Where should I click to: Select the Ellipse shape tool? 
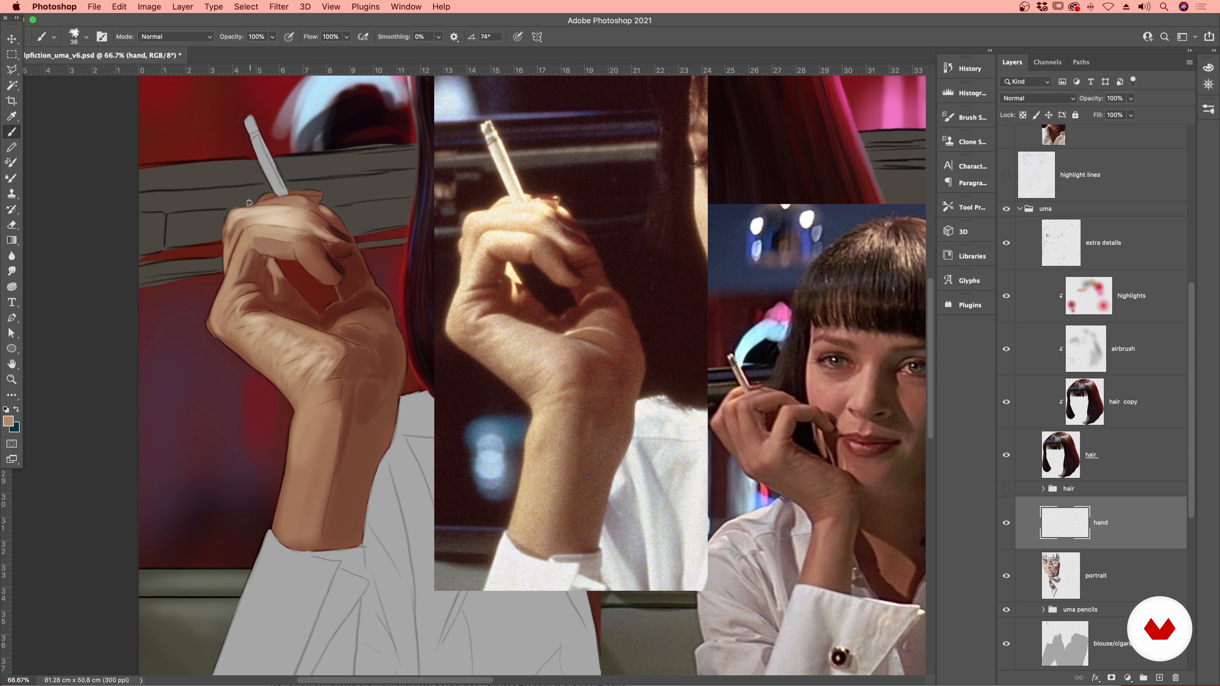pyautogui.click(x=12, y=349)
